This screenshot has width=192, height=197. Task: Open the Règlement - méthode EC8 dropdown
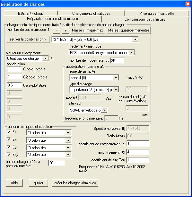tap(131, 53)
